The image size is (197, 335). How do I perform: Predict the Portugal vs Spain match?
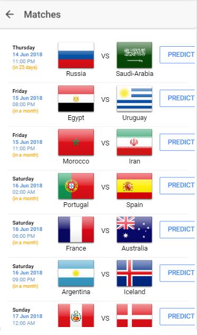pos(178,185)
